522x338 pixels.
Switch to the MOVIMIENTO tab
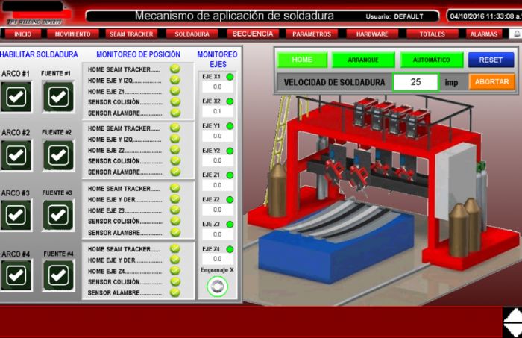(x=72, y=34)
